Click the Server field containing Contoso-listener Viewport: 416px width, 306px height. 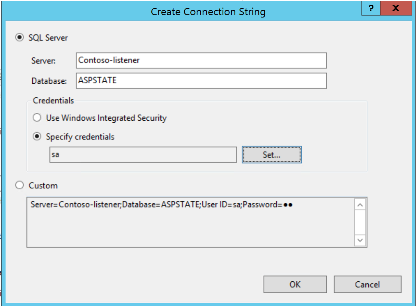click(x=201, y=61)
